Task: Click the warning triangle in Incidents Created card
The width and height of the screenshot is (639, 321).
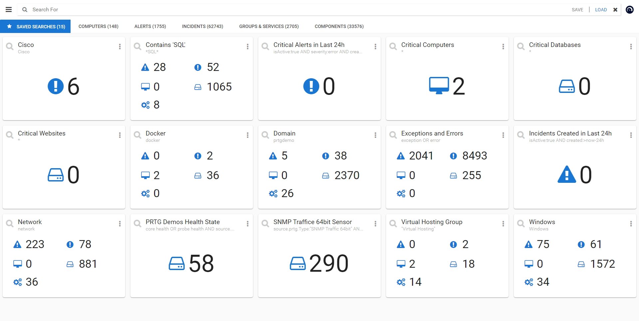Action: click(x=566, y=175)
